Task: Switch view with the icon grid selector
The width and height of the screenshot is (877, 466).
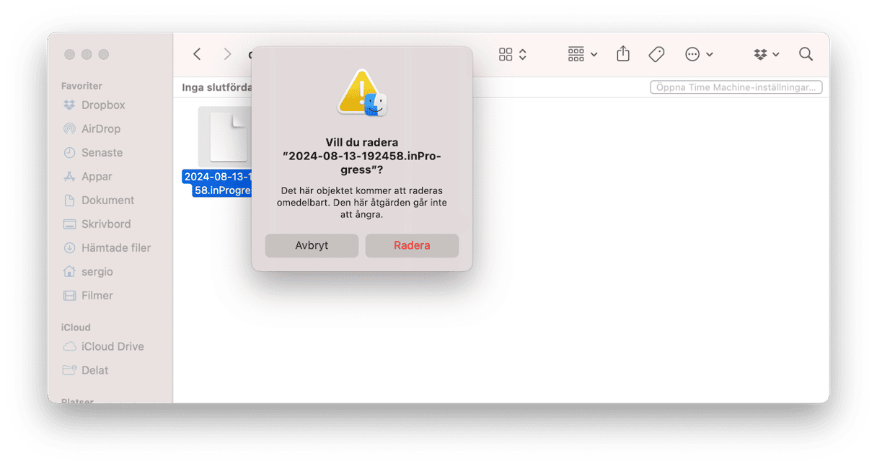Action: pos(513,54)
